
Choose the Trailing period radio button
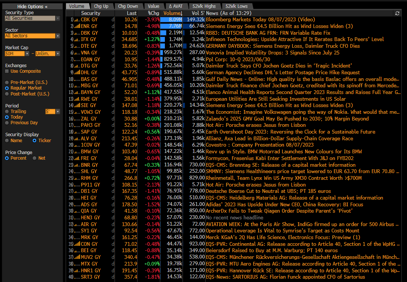point(7,112)
